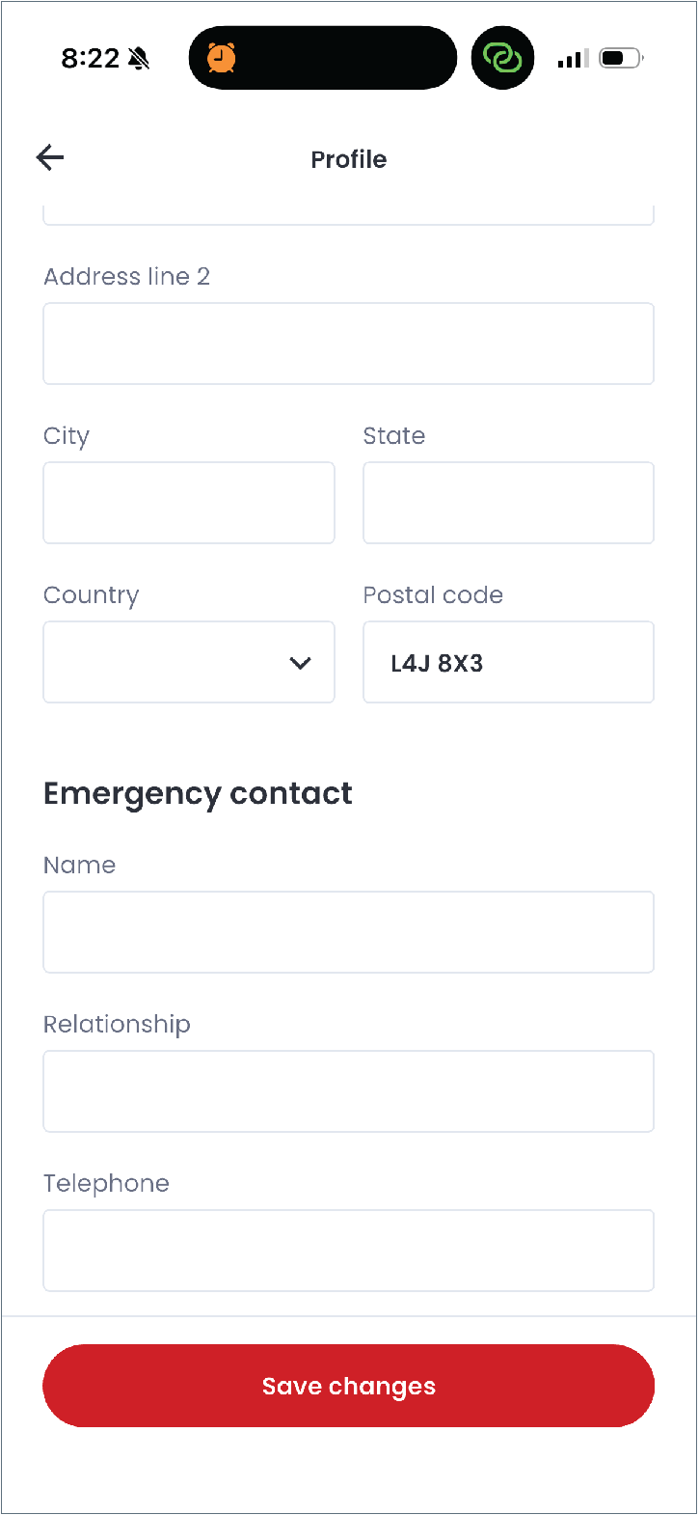Select the Country combo box field
The width and height of the screenshot is (699, 1515).
click(x=189, y=662)
